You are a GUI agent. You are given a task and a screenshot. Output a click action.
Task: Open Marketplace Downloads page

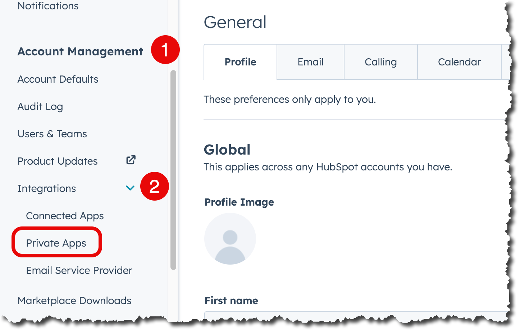(x=74, y=301)
